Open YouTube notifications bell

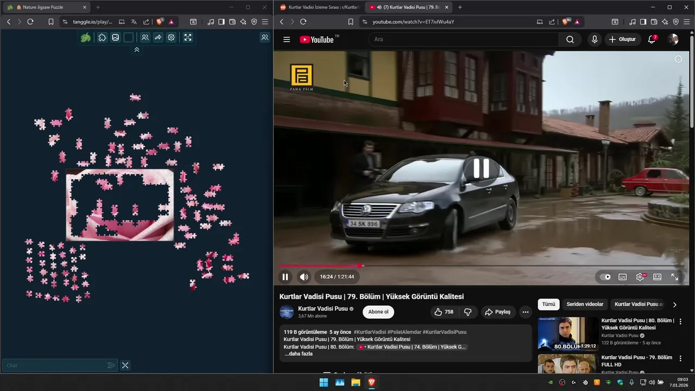click(652, 40)
